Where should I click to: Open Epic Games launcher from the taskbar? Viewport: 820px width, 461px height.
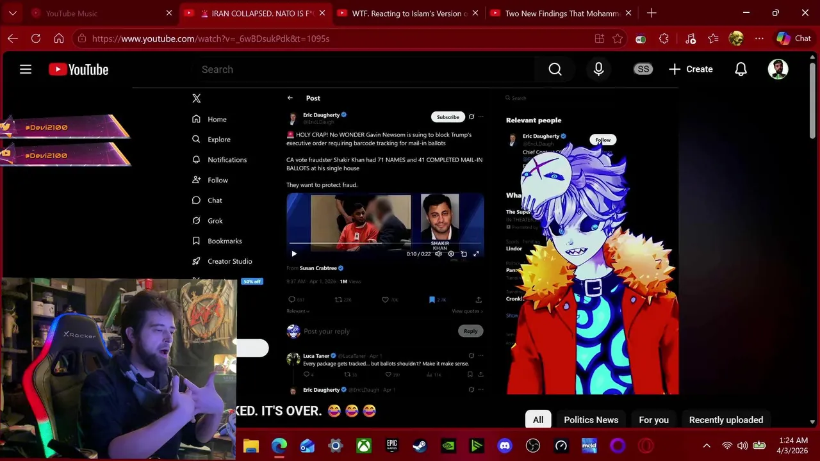pyautogui.click(x=391, y=446)
